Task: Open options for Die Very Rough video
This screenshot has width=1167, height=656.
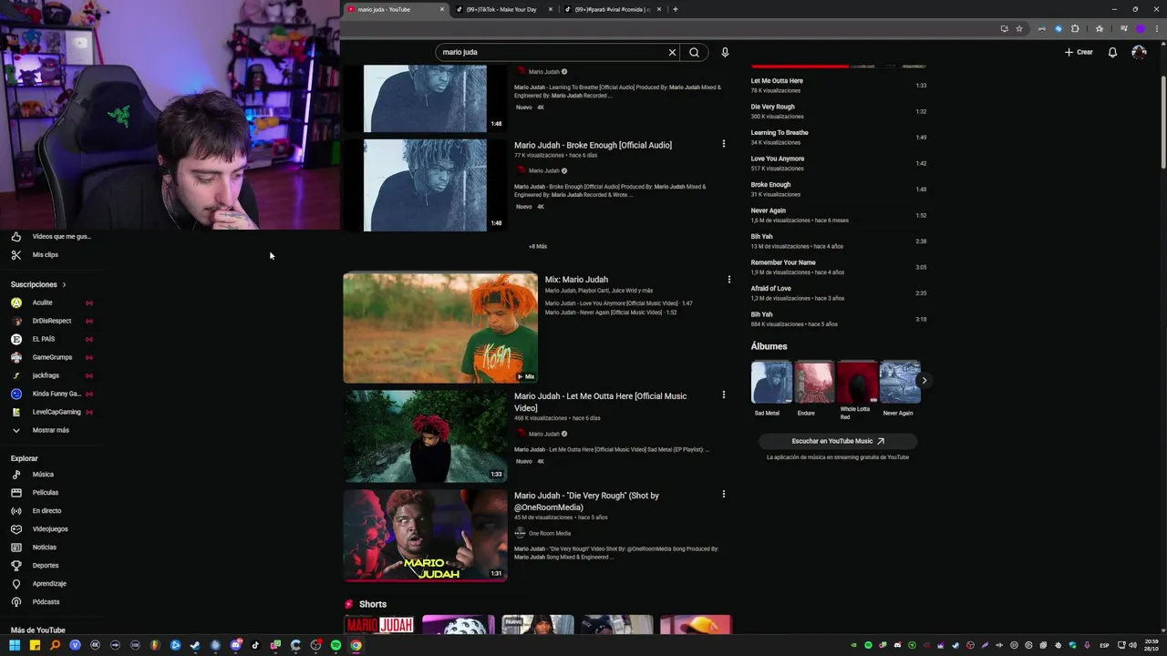Action: [x=724, y=494]
